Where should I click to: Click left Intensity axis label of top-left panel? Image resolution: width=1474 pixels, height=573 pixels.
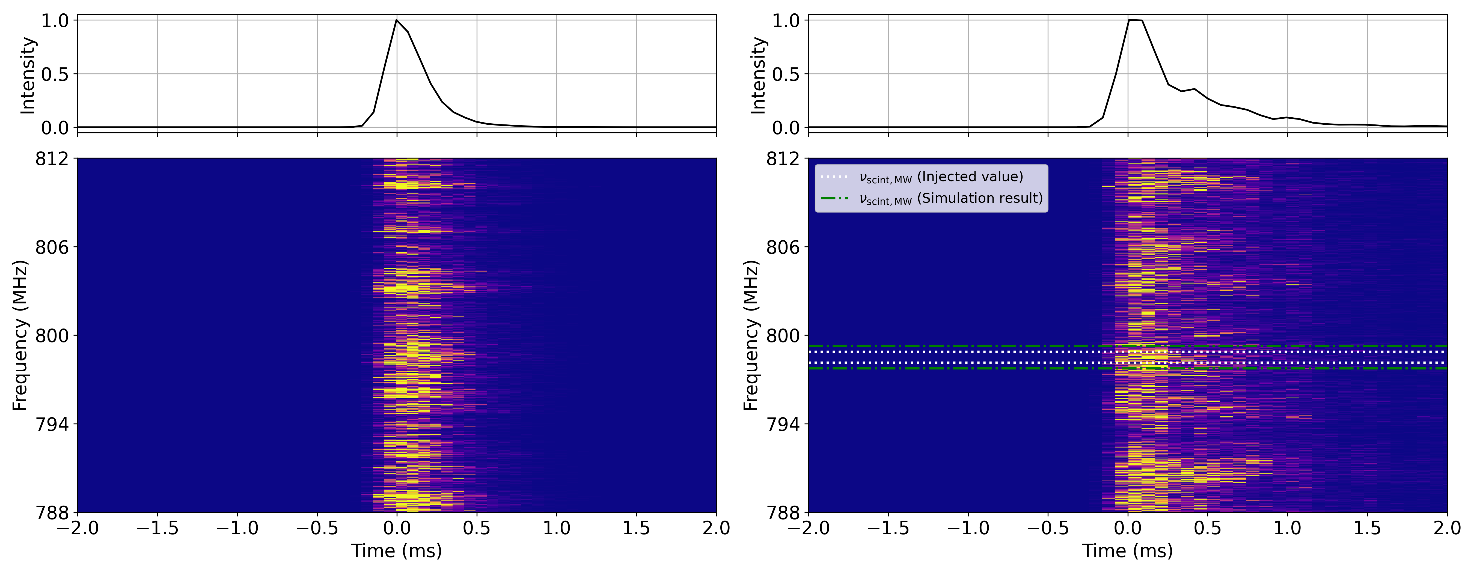tap(27, 75)
